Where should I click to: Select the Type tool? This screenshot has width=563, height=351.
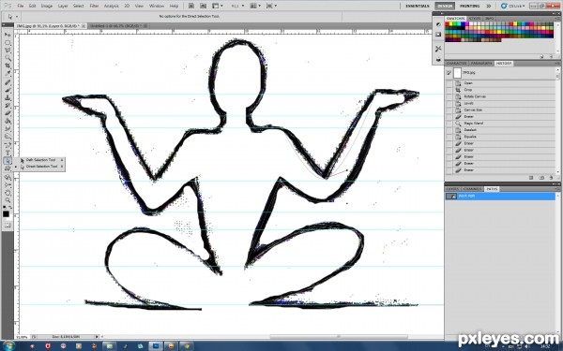point(8,153)
